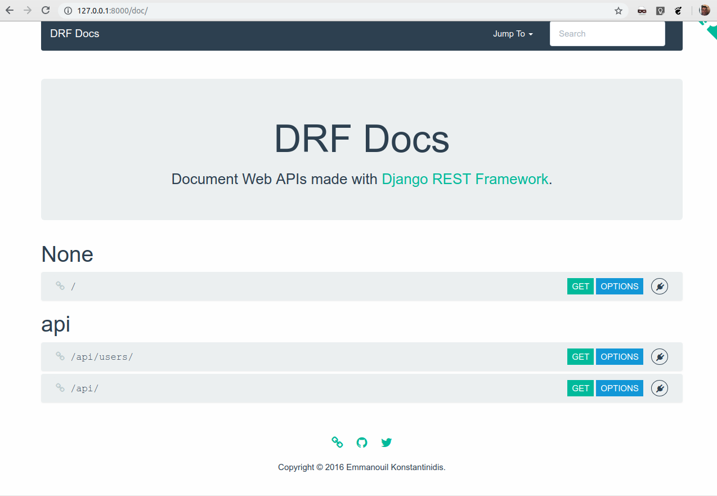Click the link icon beside /api/ endpoint

coord(60,388)
